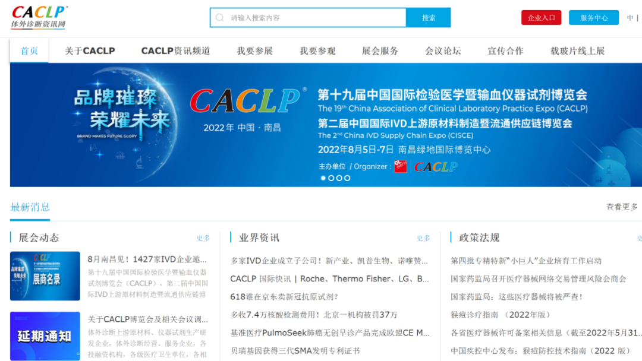Click the CACLP 2022 expo banner image
The height and width of the screenshot is (361, 642).
point(326,125)
